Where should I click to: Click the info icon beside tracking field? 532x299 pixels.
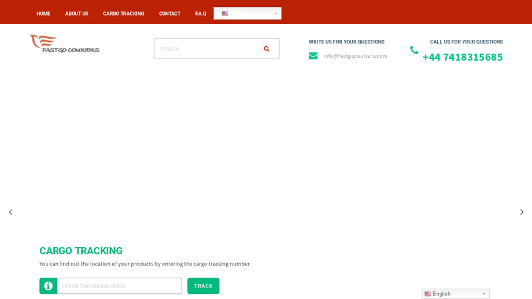pos(49,286)
